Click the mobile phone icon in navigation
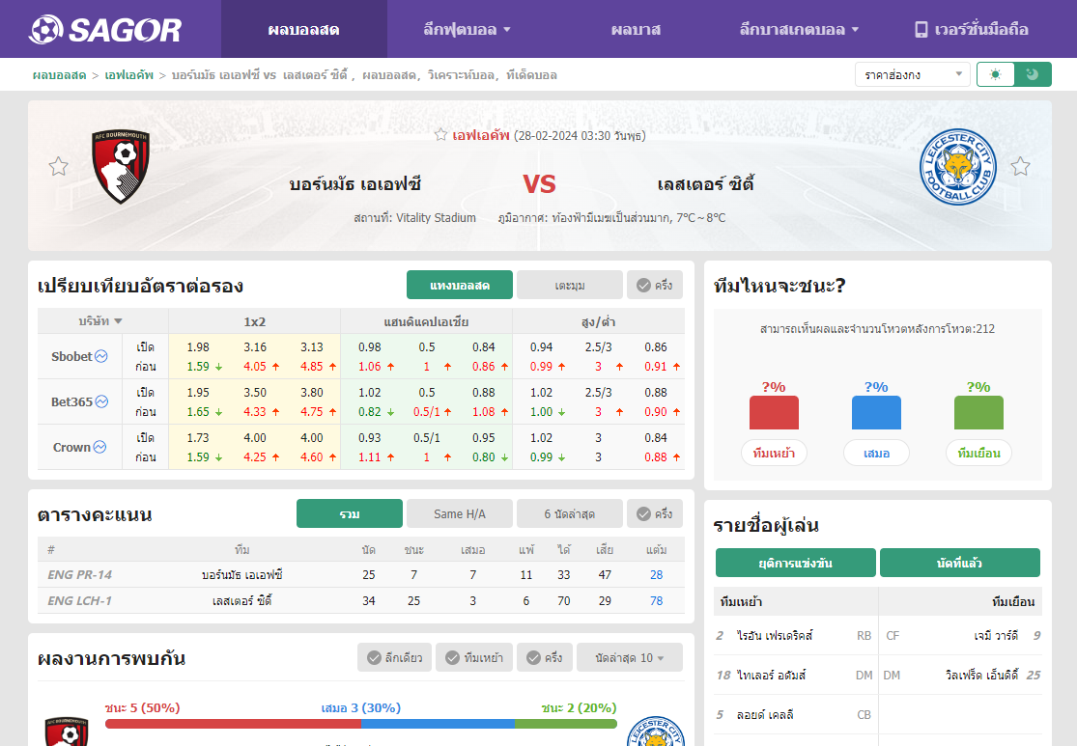1077x746 pixels. pos(921,30)
